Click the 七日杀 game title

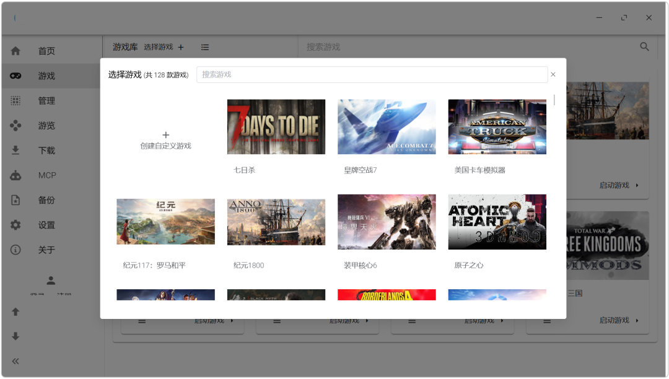244,170
